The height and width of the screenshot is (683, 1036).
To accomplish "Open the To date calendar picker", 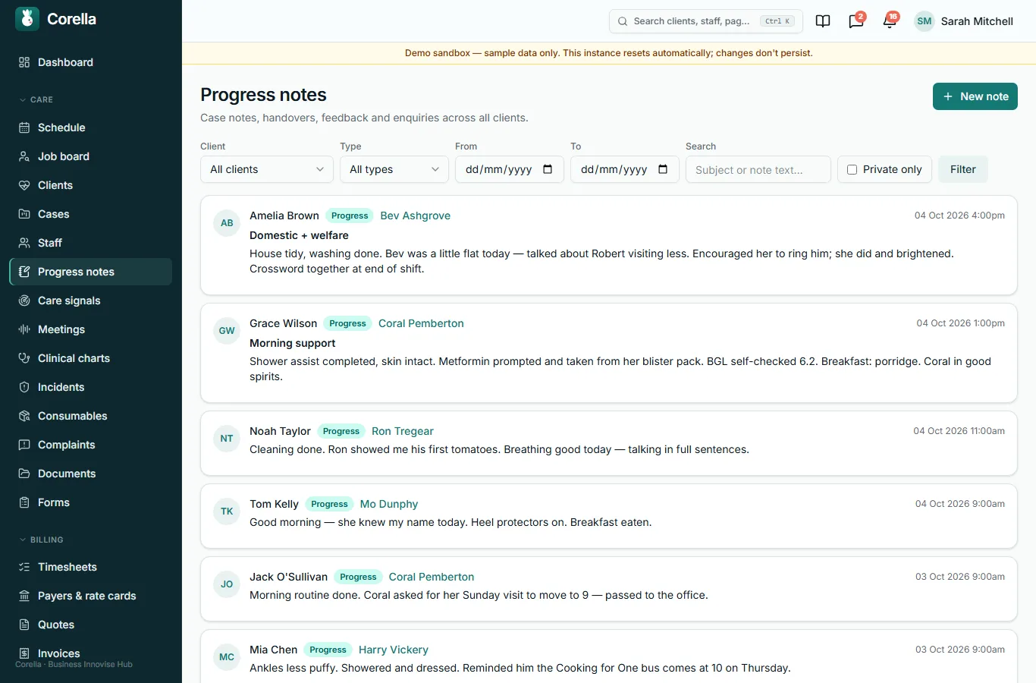I will point(663,169).
